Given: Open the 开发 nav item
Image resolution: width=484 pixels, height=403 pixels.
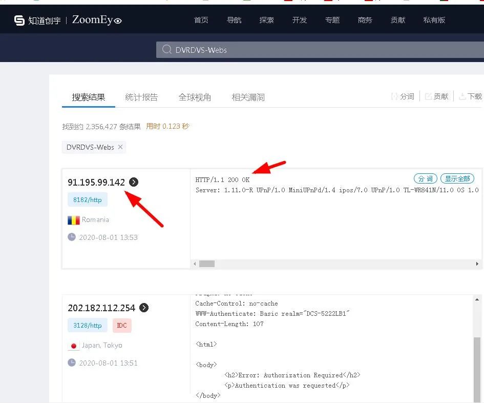Looking at the screenshot, I should coord(300,20).
